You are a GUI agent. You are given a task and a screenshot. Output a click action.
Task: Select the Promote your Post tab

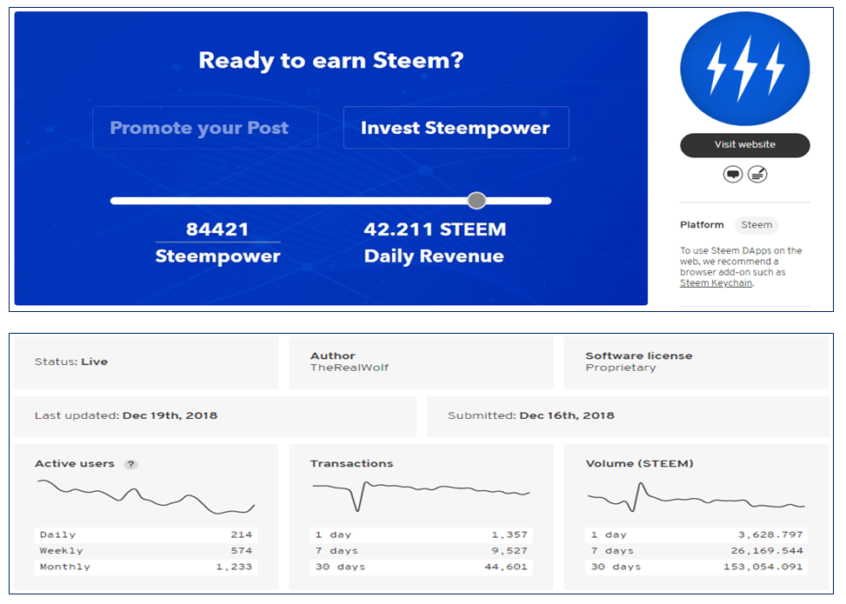coord(205,127)
